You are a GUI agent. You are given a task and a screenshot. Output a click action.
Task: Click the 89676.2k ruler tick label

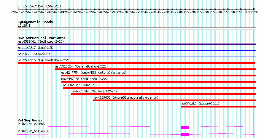click(18, 12)
